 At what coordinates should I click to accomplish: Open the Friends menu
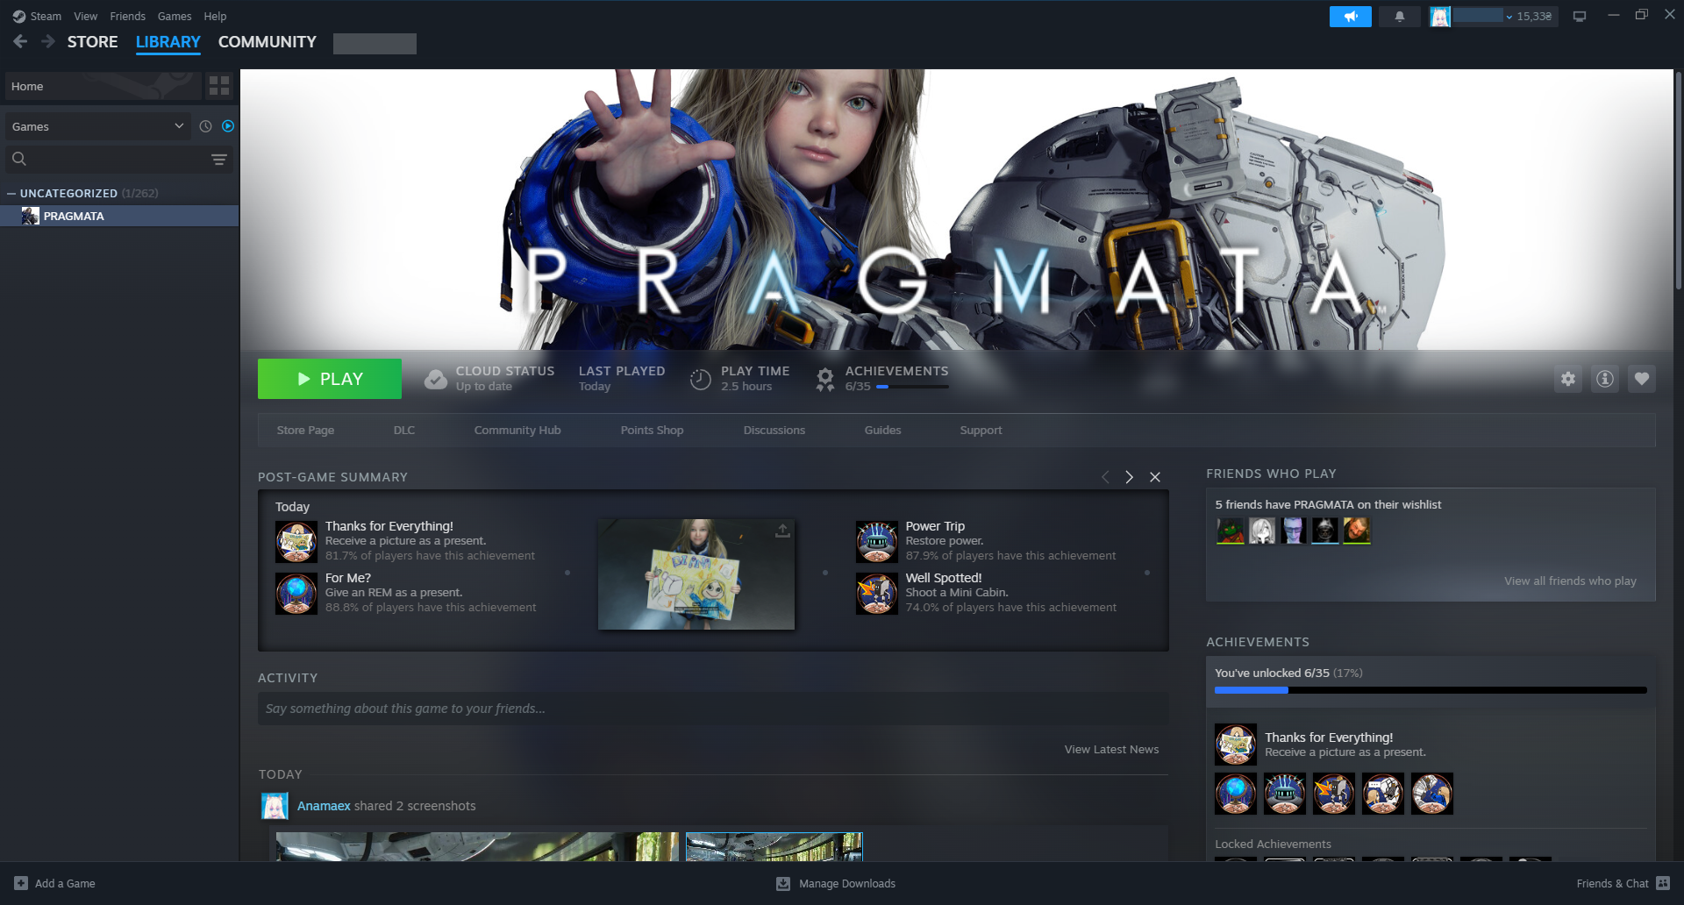(x=128, y=16)
